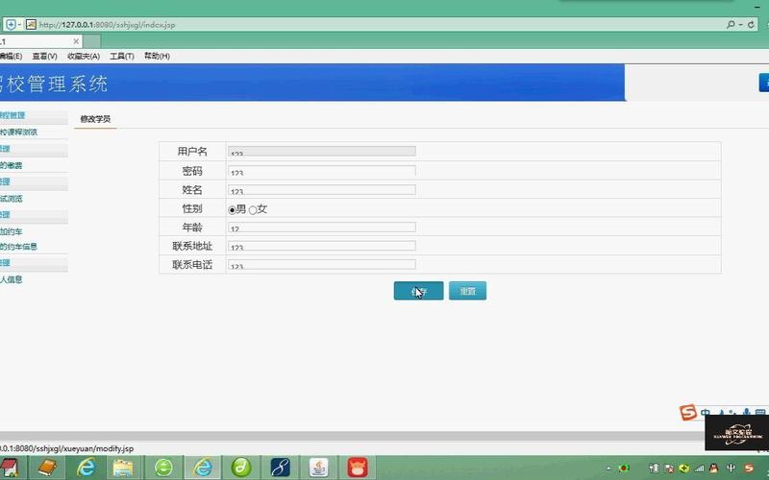
Task: Open the 编辑(E) menu
Action: (11, 57)
